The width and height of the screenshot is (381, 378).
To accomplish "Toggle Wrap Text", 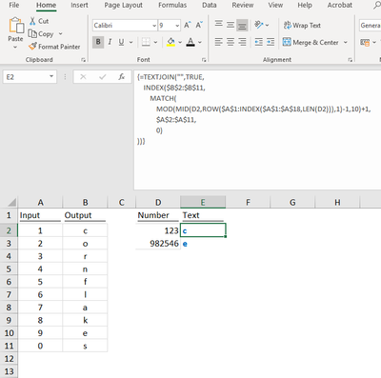I will [x=302, y=25].
